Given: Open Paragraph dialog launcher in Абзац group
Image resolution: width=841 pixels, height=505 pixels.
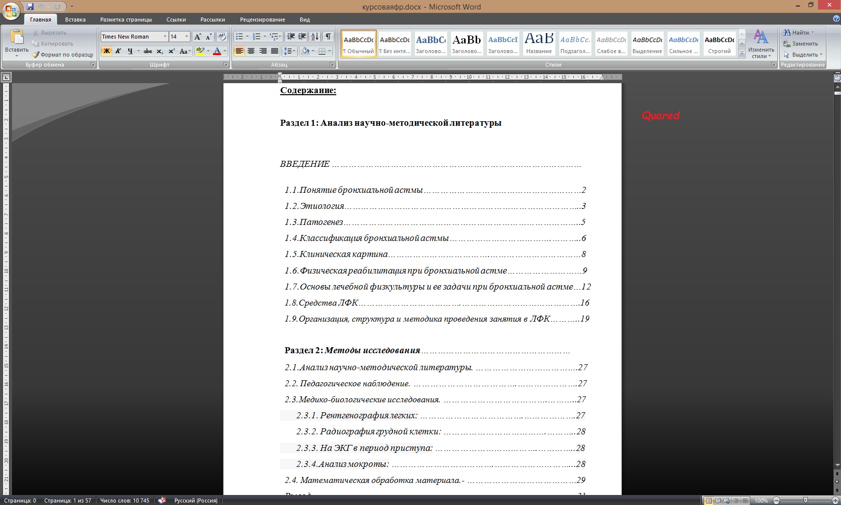Looking at the screenshot, I should click(x=332, y=65).
